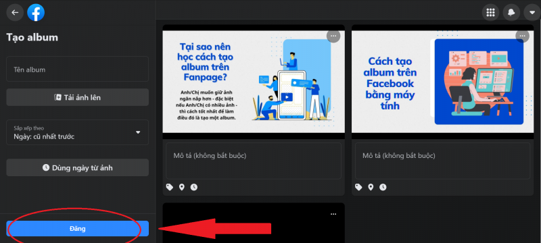541x243 pixels.
Task: Open options menu on third black photo
Action: (x=333, y=214)
